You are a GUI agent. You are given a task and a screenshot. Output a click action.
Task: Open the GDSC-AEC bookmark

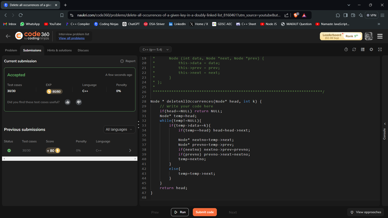222,24
